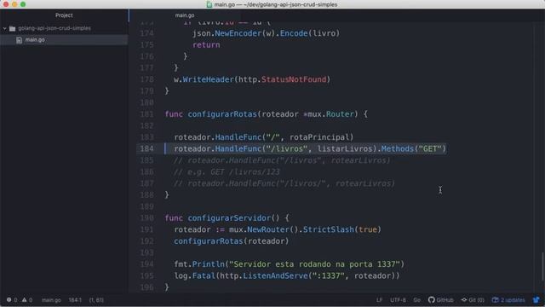Click NewRouter on line 191

pos(268,229)
